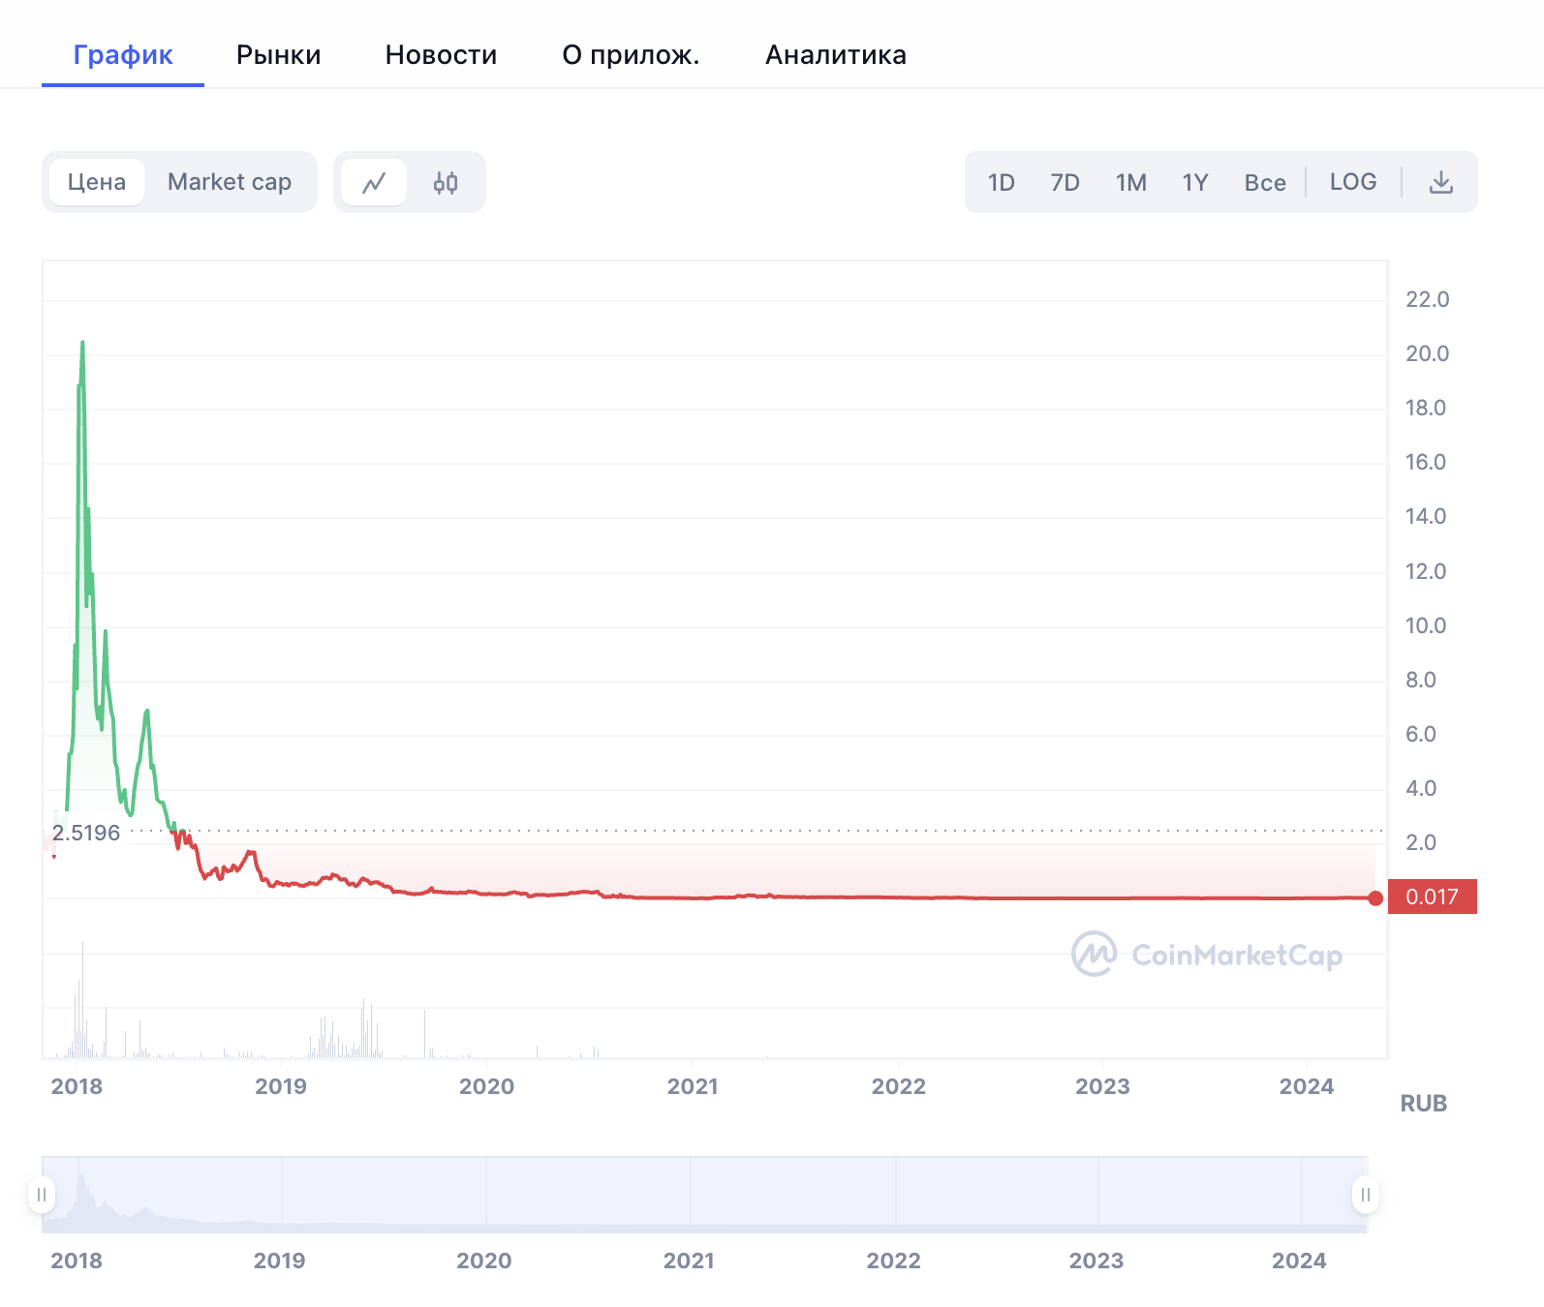Click the left range slider handle
1544x1307 pixels.
click(41, 1195)
